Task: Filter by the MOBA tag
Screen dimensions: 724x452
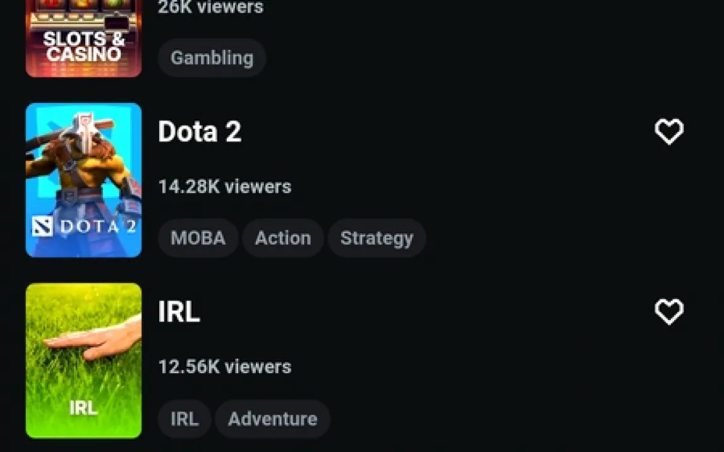Action: coord(198,238)
